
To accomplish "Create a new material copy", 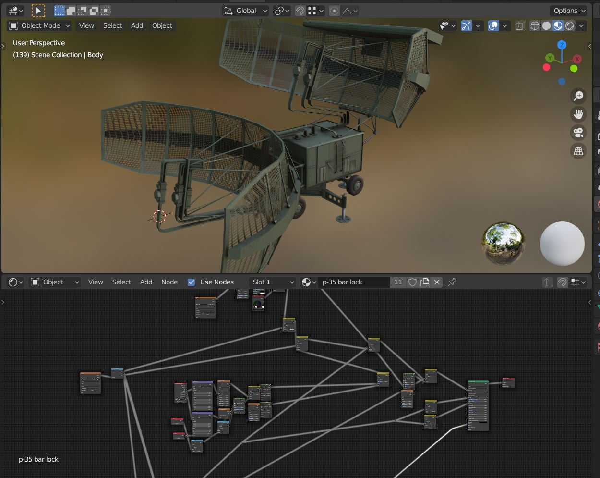I will (x=425, y=282).
